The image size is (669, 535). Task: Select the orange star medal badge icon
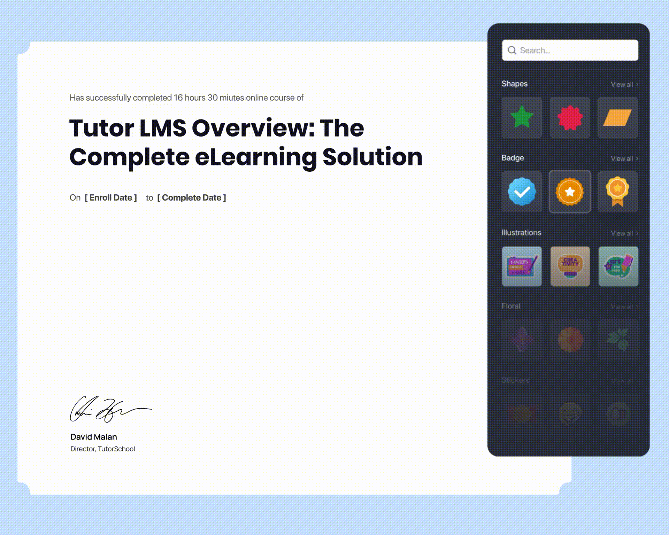pyautogui.click(x=570, y=192)
